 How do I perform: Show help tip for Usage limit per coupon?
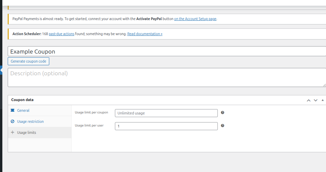tap(222, 113)
